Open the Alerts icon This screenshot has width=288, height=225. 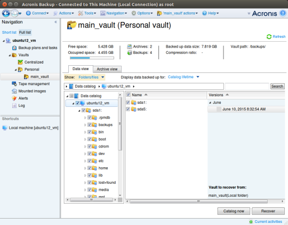point(14,98)
